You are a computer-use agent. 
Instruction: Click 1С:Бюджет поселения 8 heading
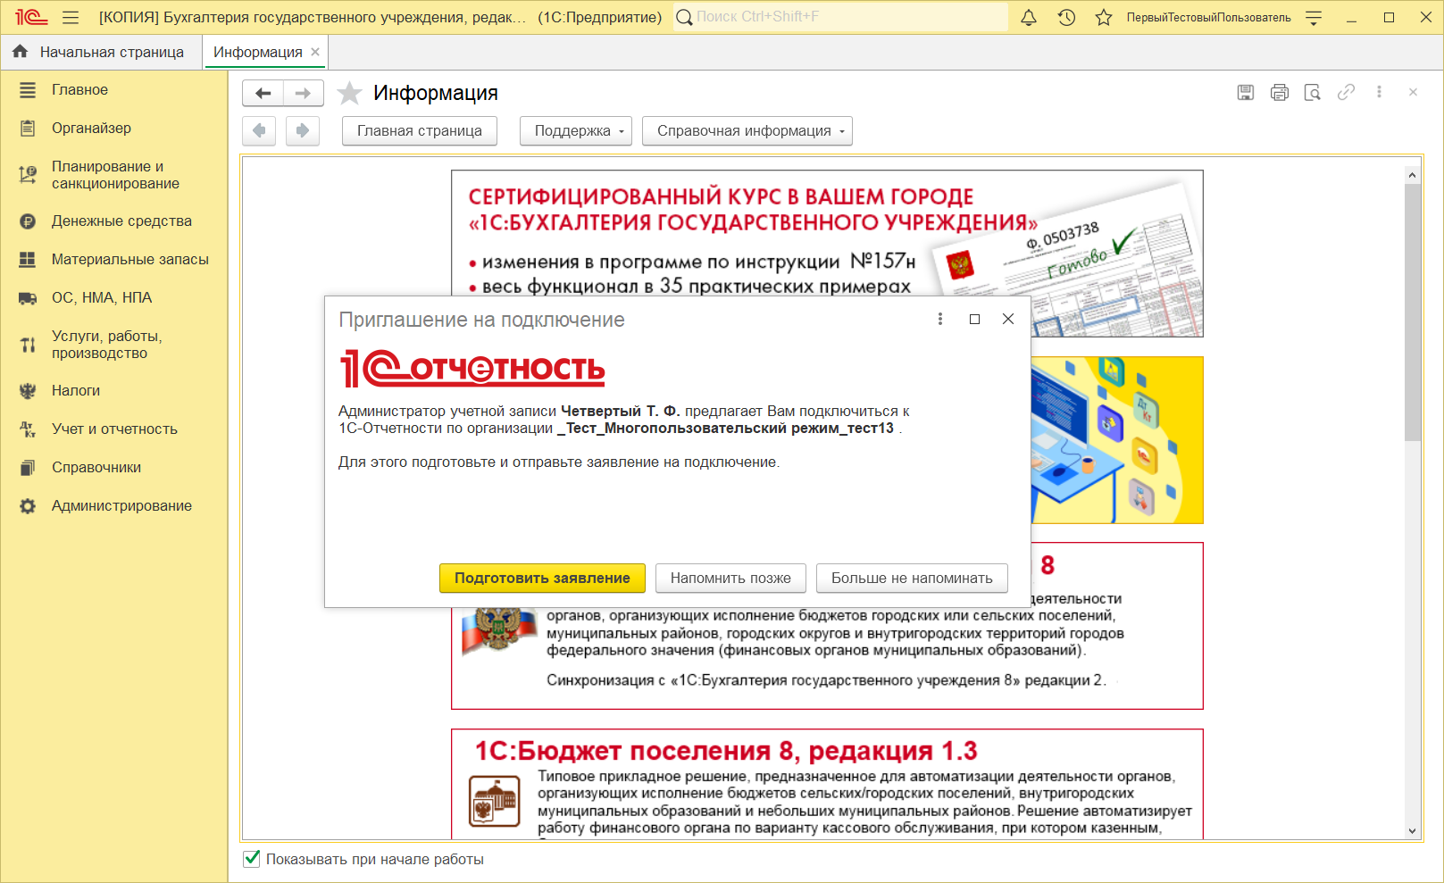coord(726,751)
